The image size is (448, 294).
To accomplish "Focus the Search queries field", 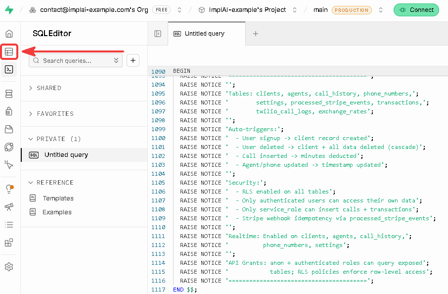I will click(76, 60).
